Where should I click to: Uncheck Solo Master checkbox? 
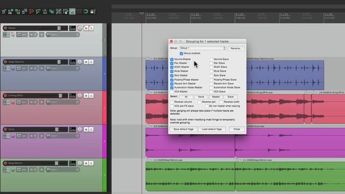tap(172, 75)
